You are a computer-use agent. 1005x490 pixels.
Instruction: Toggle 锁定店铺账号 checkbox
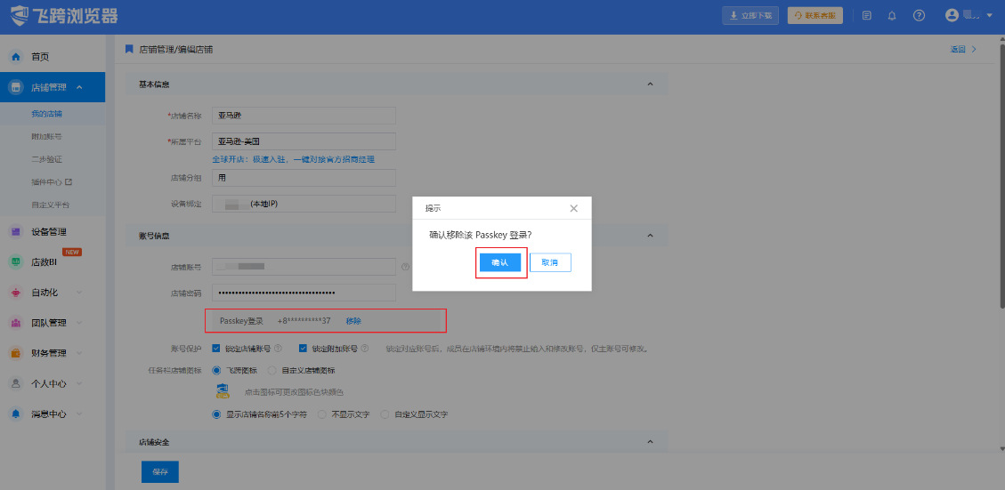tap(216, 349)
